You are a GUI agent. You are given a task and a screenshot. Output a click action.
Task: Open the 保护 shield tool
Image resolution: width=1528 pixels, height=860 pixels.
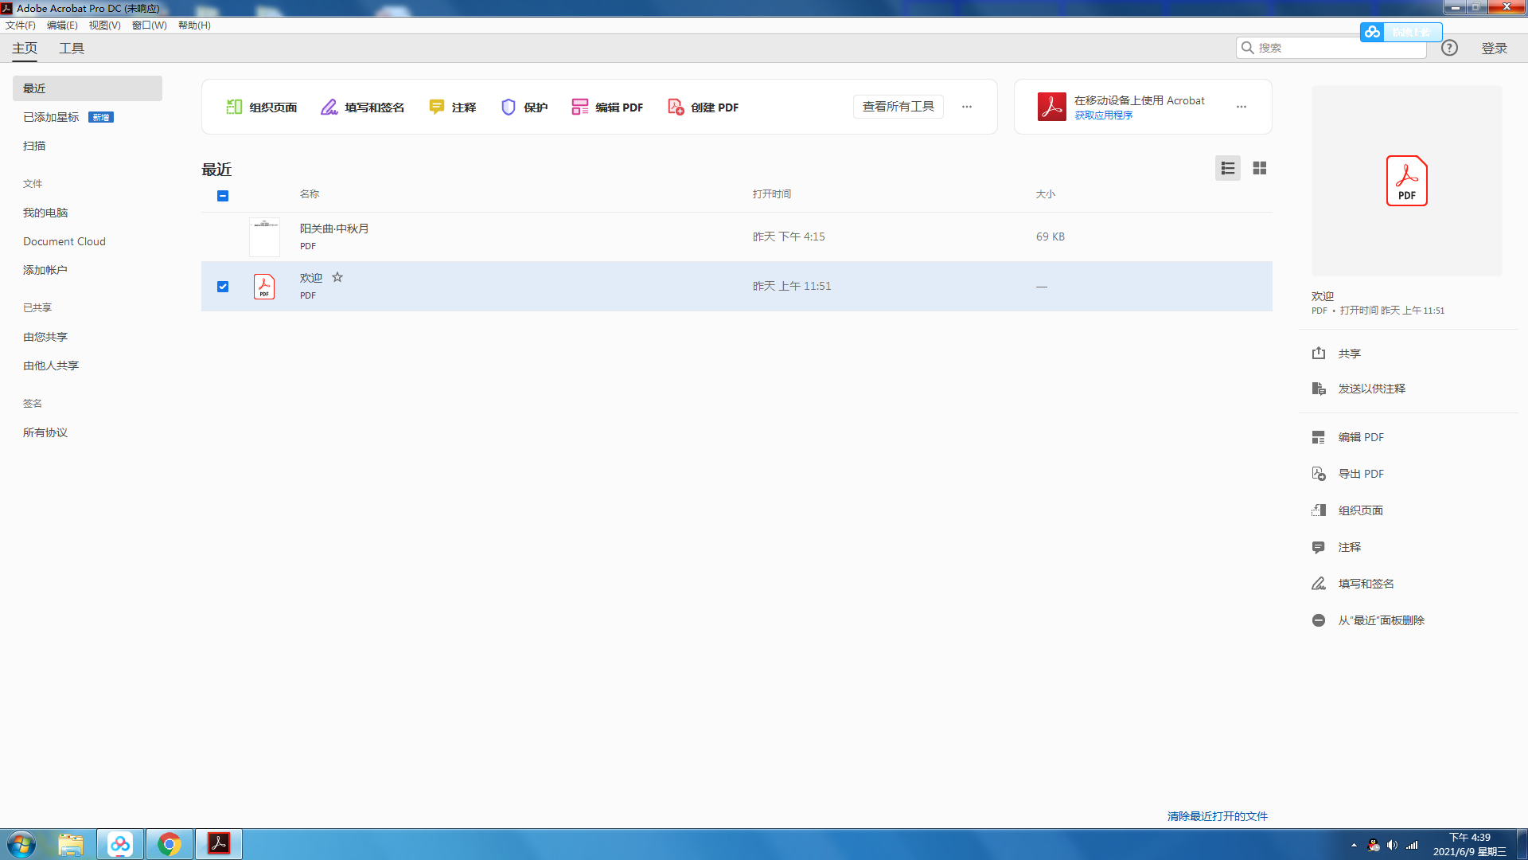(x=524, y=107)
